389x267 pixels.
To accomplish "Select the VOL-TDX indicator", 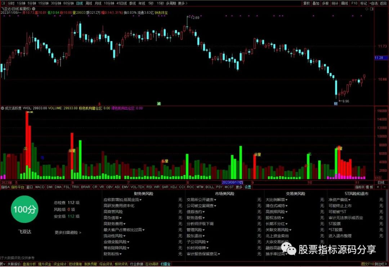I will (138, 187).
